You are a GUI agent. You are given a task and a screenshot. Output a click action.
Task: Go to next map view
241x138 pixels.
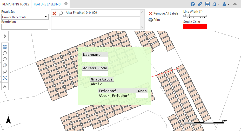tap(5, 72)
